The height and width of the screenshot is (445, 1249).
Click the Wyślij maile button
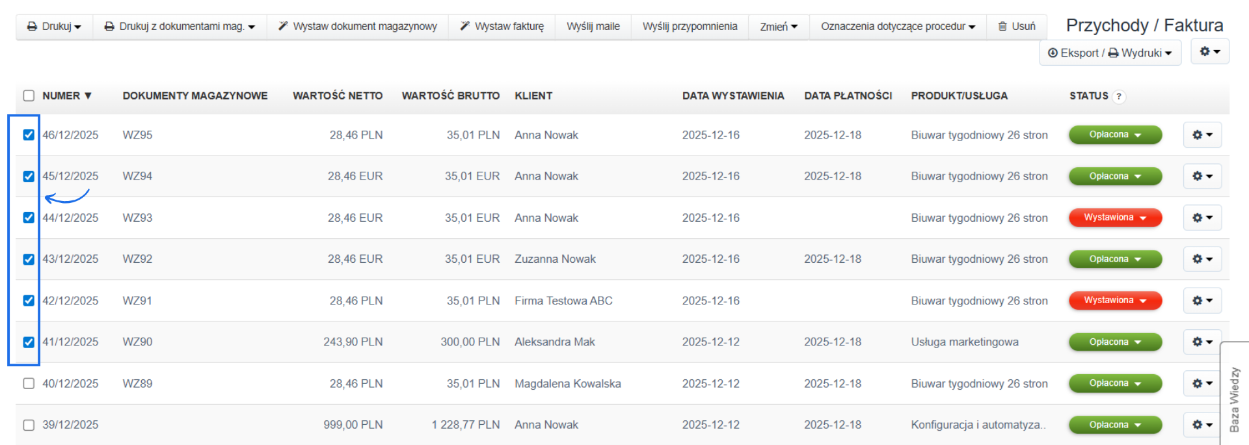[x=593, y=27]
